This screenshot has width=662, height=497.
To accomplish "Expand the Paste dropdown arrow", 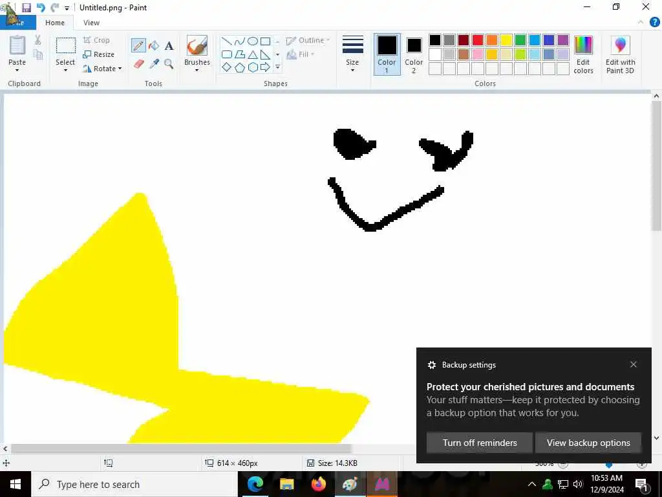I will 17,70.
